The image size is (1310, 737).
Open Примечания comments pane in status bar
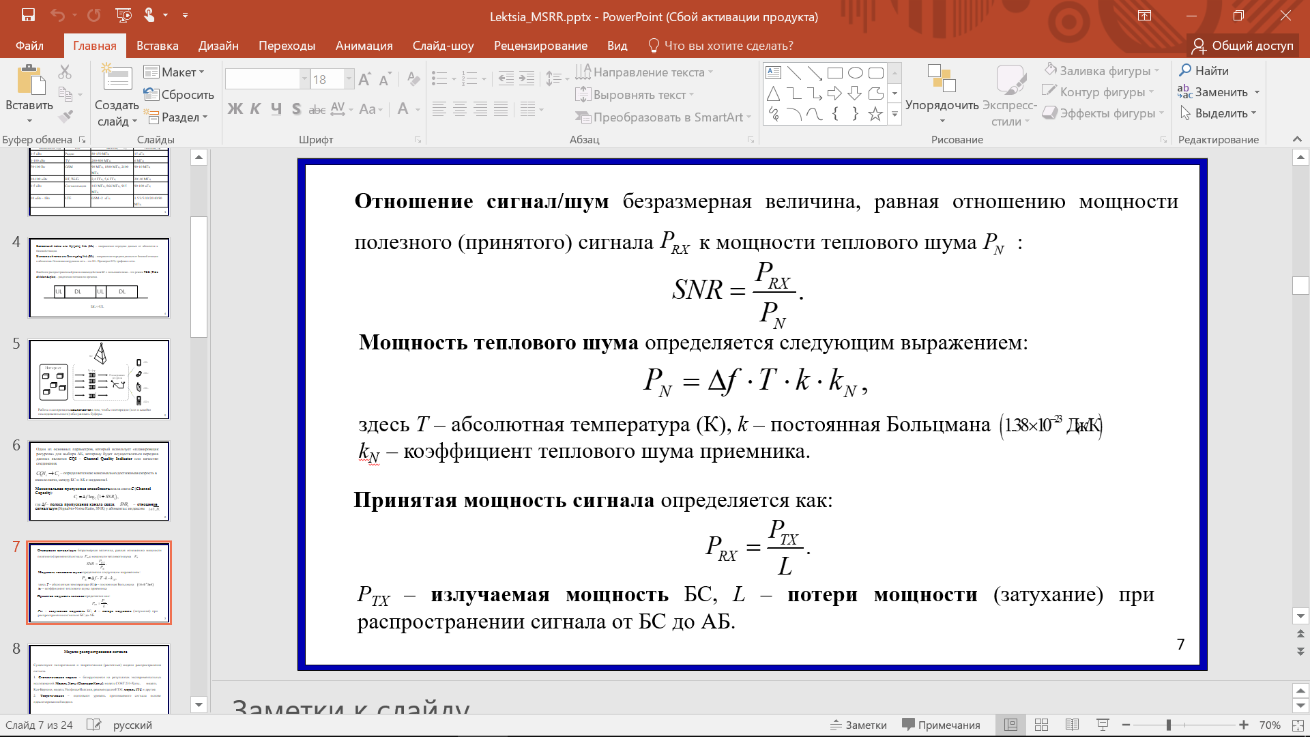click(941, 725)
